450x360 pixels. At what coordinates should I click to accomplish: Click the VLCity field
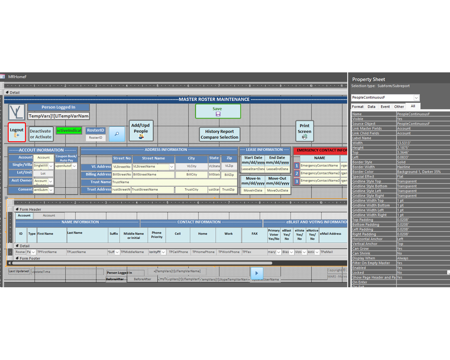point(192,166)
